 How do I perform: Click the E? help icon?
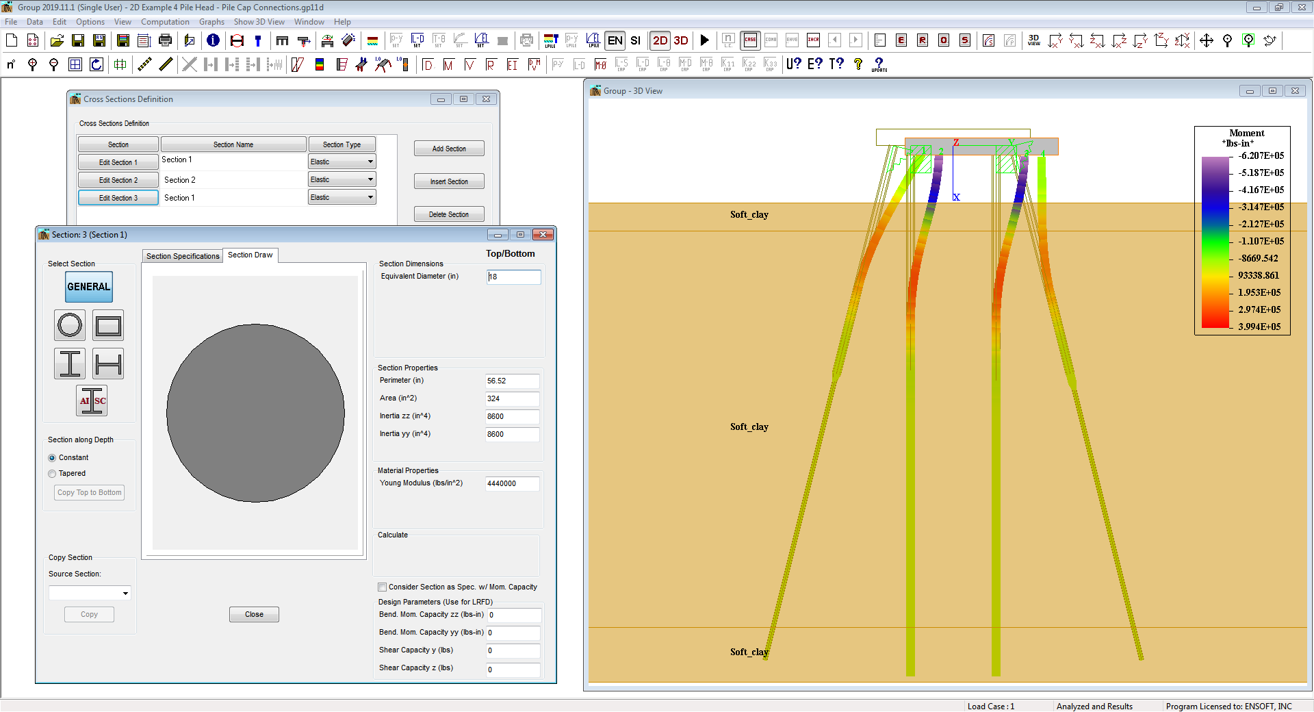click(x=815, y=64)
